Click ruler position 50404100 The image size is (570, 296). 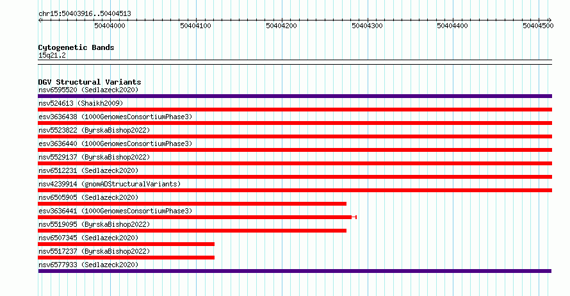[x=195, y=26]
